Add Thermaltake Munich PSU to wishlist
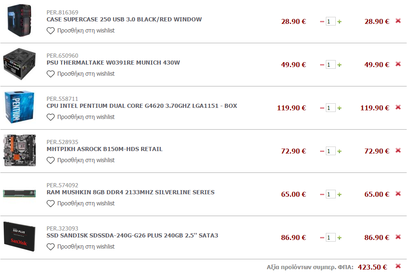410x277 pixels. pos(80,74)
